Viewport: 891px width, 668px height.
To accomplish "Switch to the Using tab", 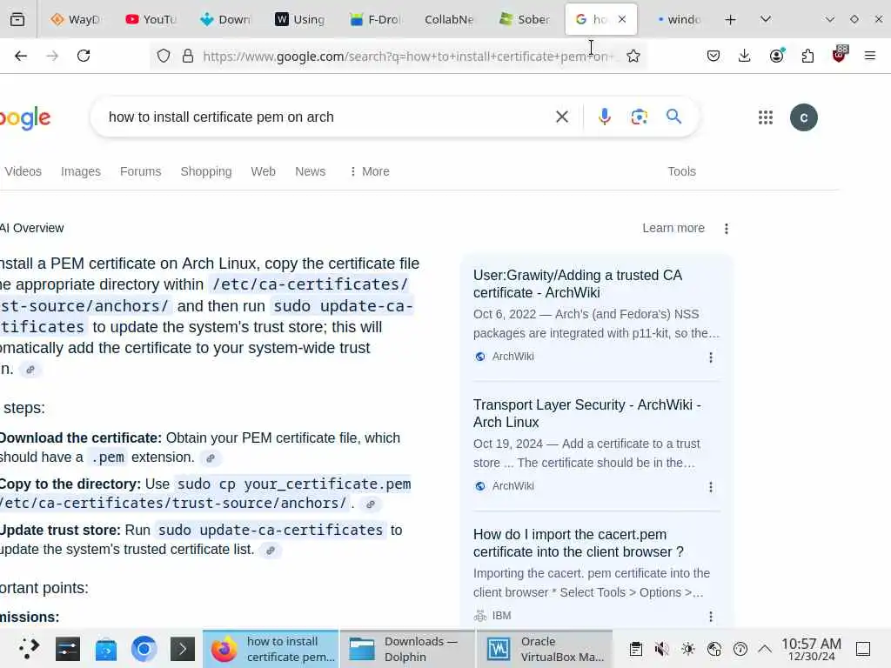I will pyautogui.click(x=300, y=19).
